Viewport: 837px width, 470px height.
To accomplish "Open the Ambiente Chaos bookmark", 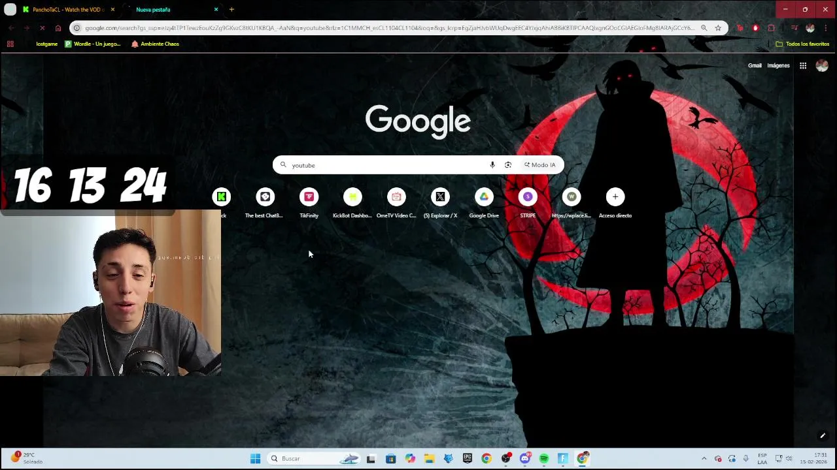I will click(155, 44).
